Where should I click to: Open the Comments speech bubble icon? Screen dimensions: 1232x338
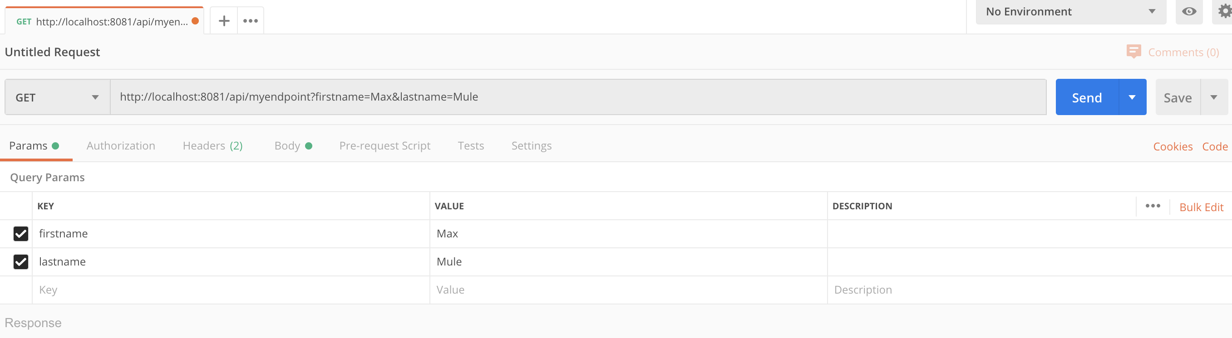[1133, 52]
